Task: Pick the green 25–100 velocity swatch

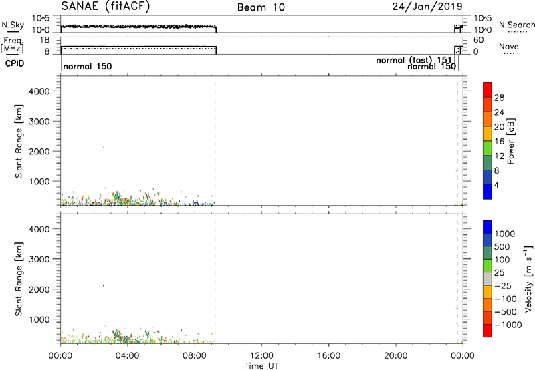Action: pos(488,266)
